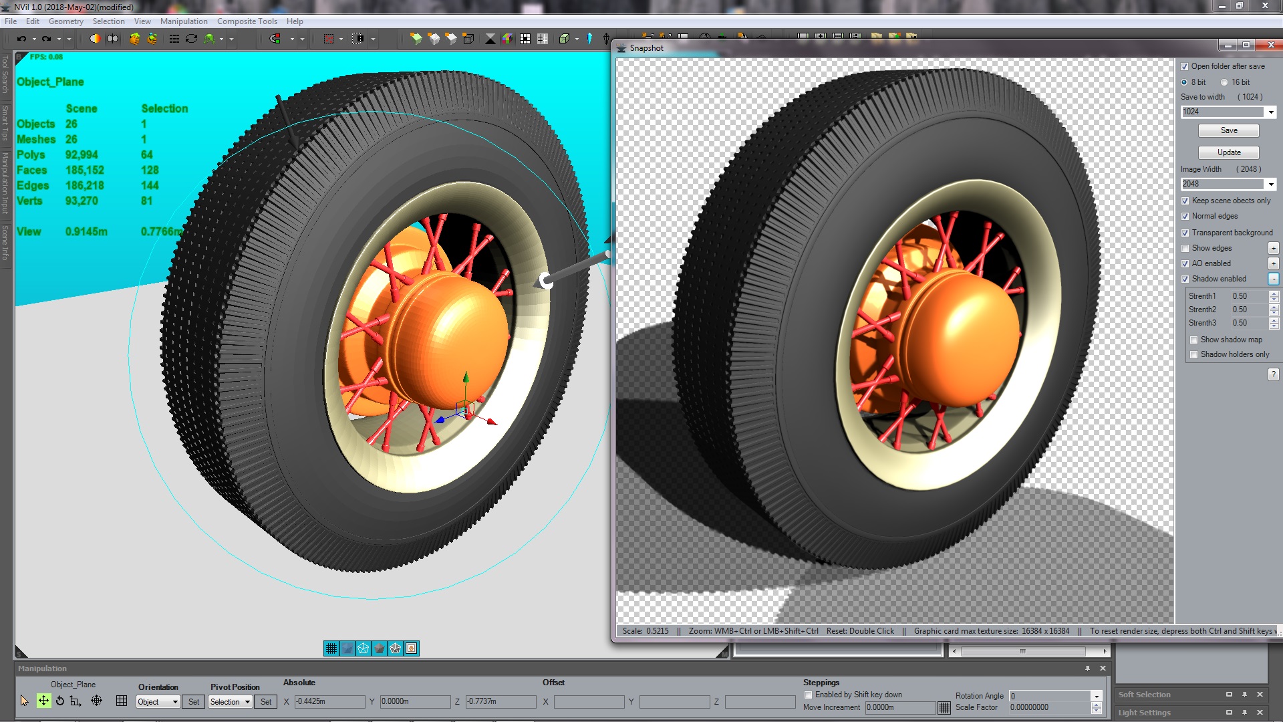Click the dashed selection region icon in toolbar
The height and width of the screenshot is (722, 1283).
tap(330, 39)
